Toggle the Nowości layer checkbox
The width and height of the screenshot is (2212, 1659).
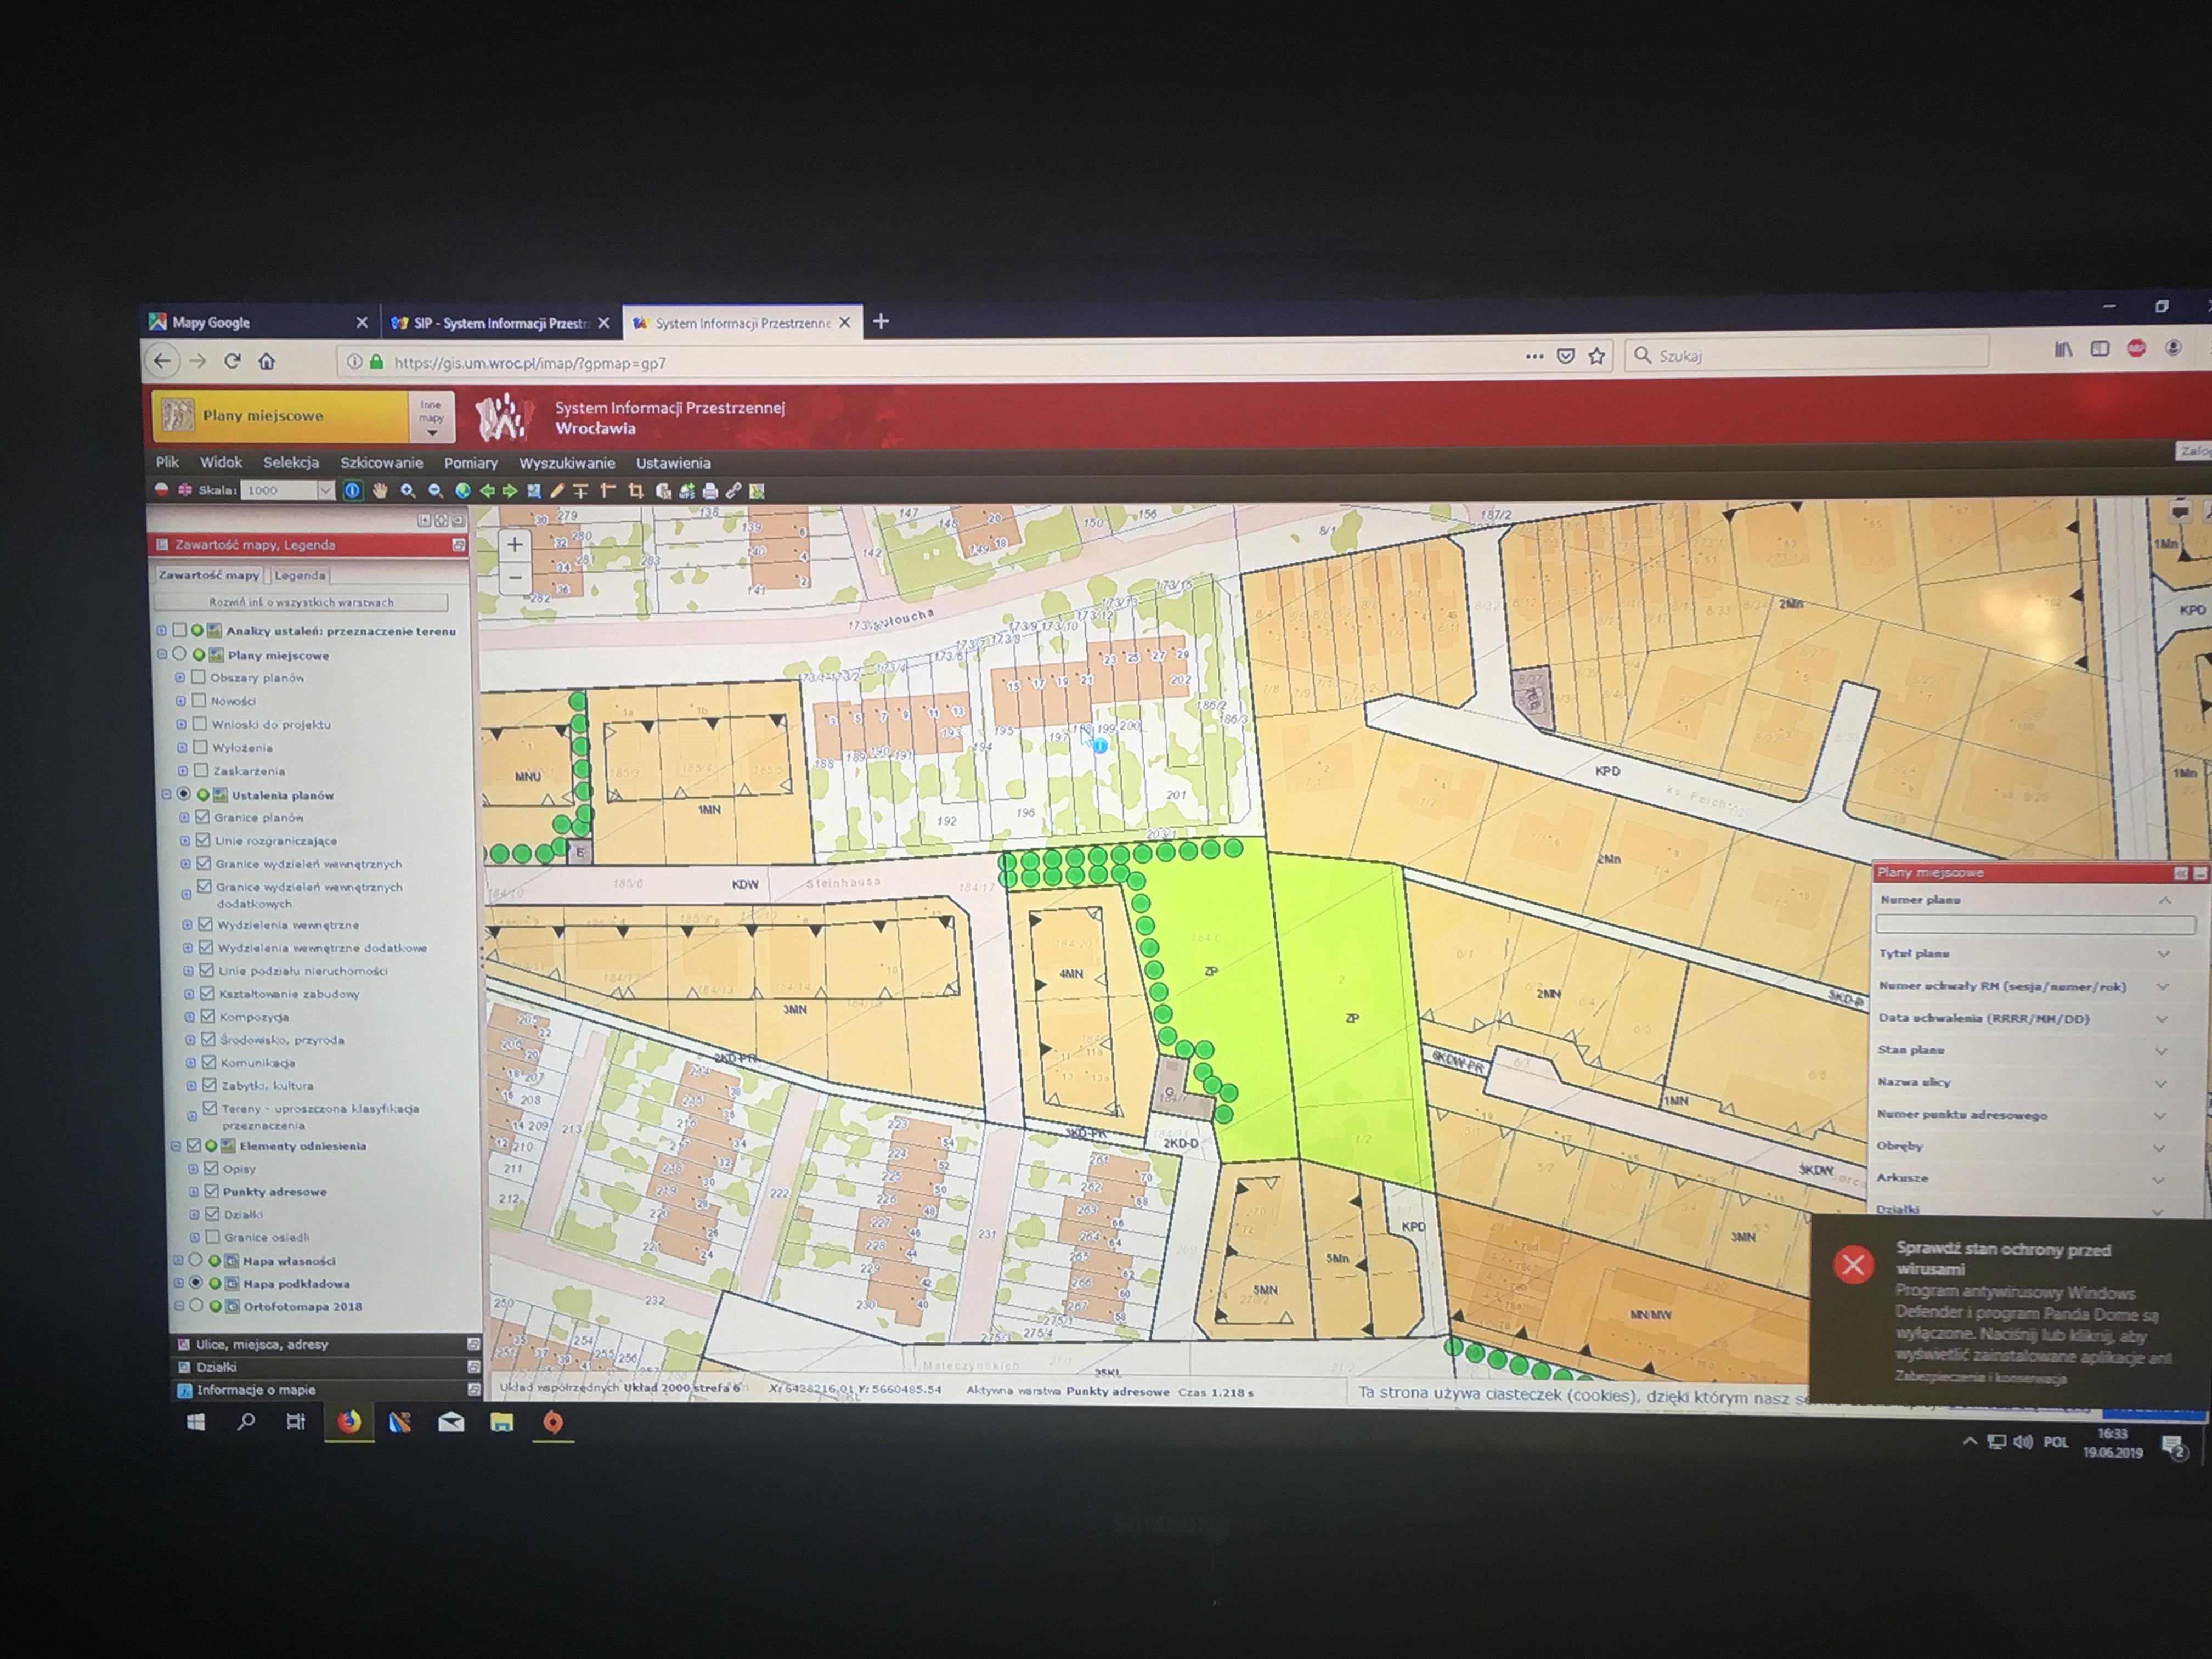[199, 700]
